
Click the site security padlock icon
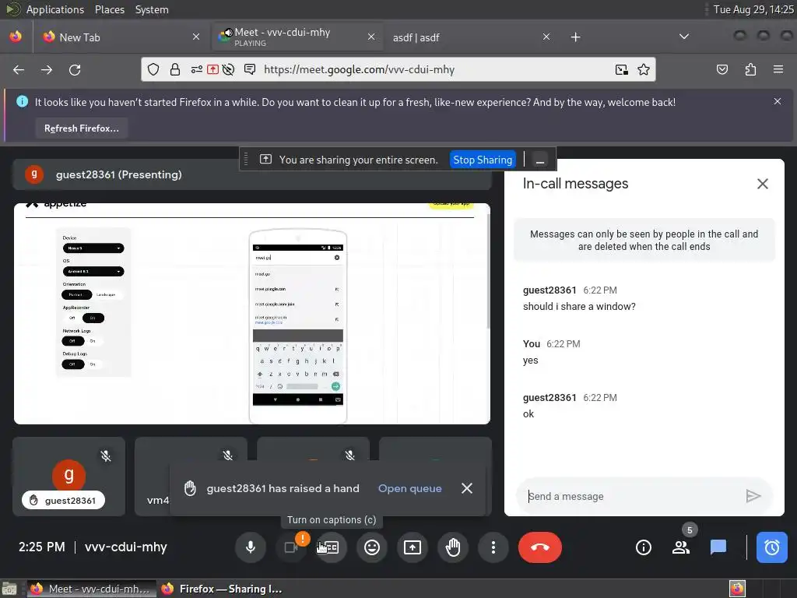(175, 69)
